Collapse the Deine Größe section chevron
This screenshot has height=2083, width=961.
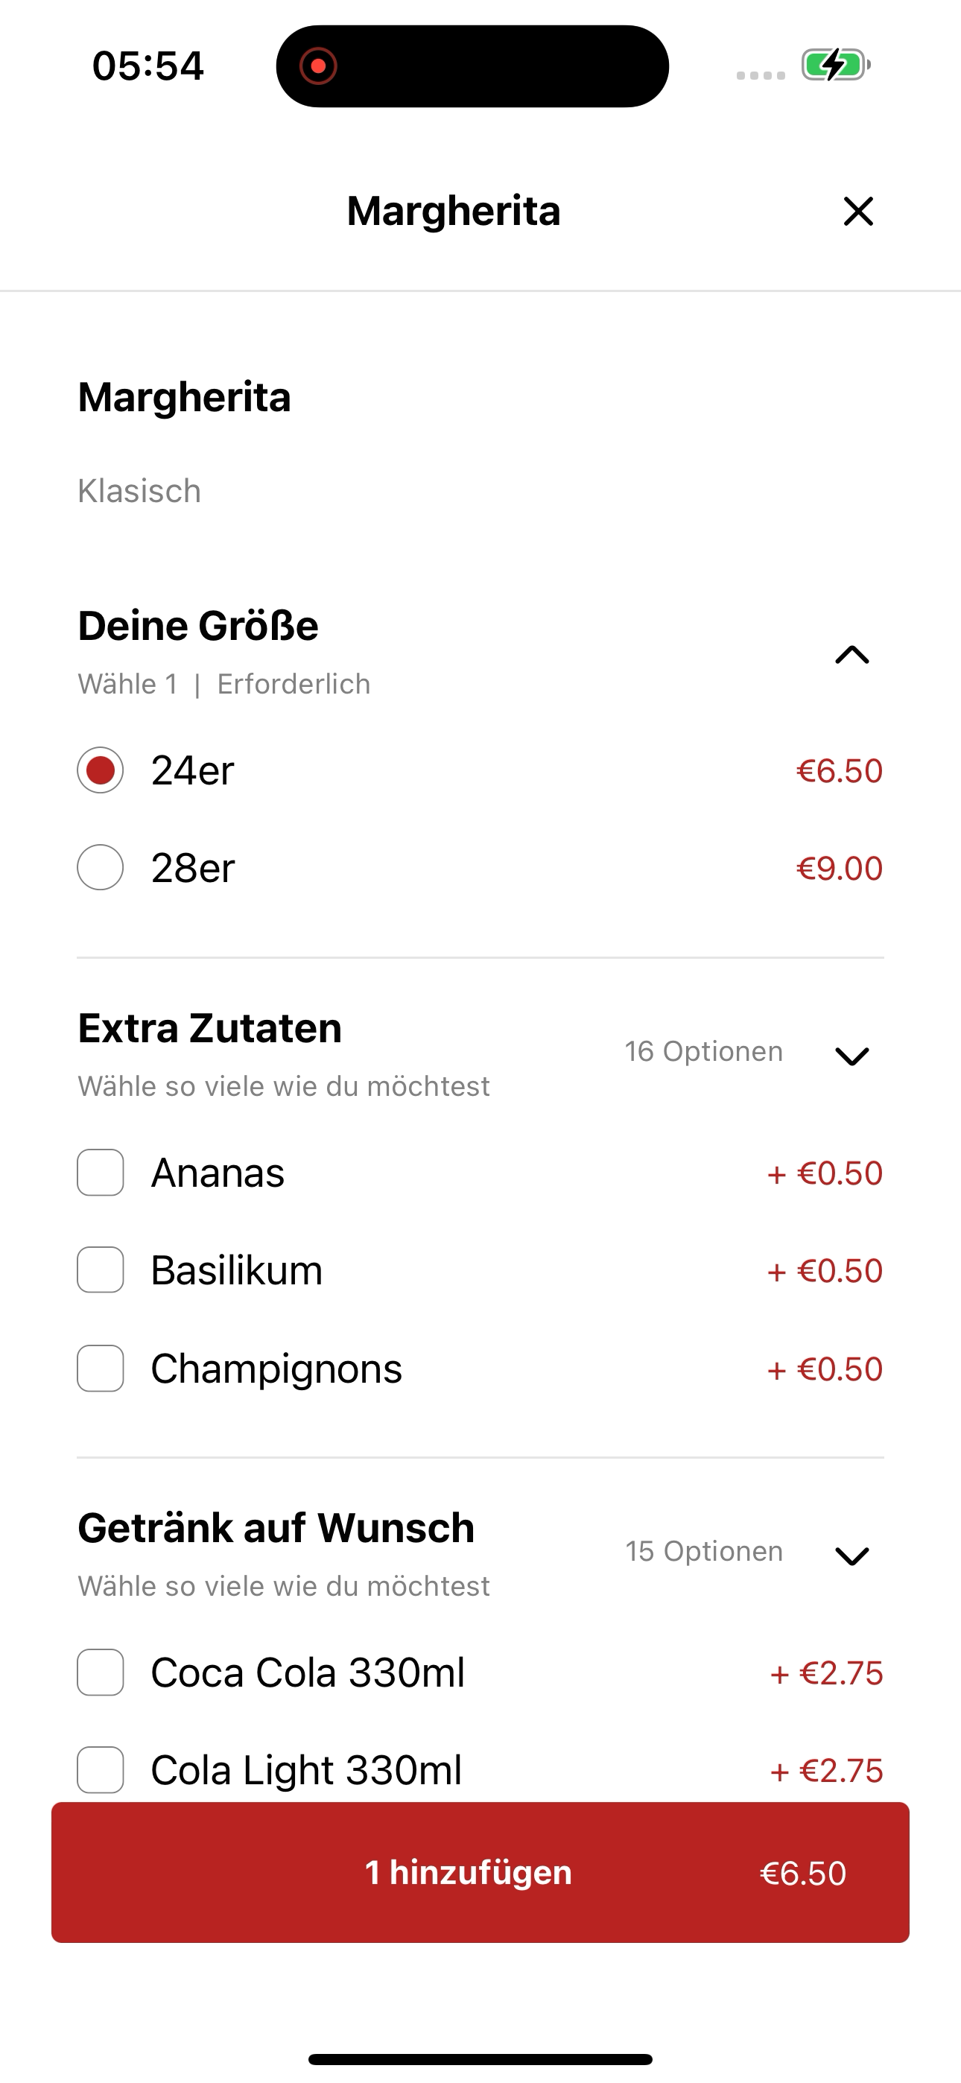pos(851,654)
